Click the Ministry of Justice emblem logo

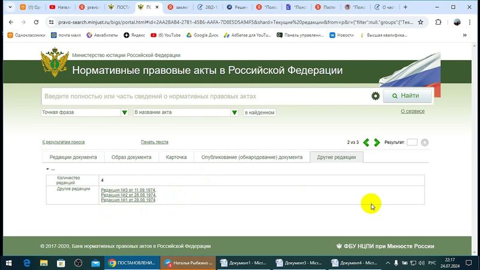pos(55,62)
